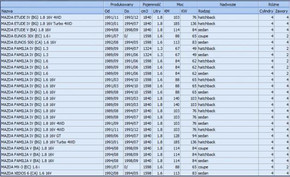290x177 pixels.
Task: Click Zawory value 2 in MX-3 row
Action: (287, 167)
